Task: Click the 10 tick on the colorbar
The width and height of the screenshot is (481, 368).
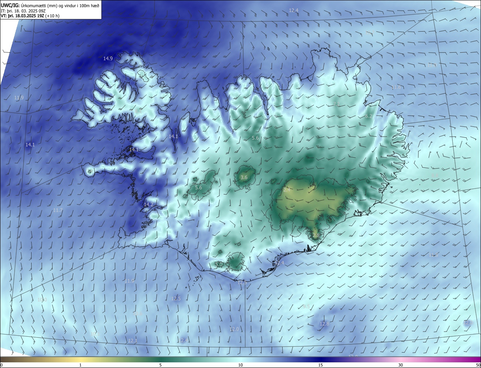Action: [240, 365]
